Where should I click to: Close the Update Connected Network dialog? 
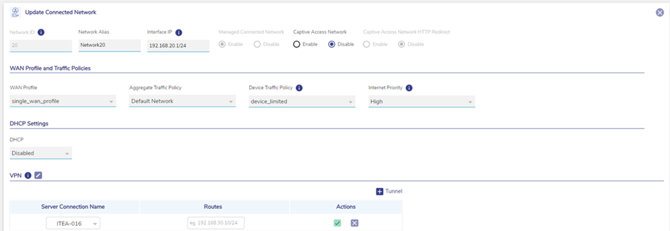(660, 13)
